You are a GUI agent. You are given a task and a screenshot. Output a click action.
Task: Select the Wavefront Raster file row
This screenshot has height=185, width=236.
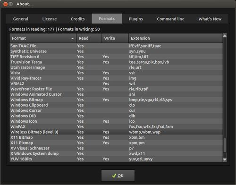click(x=116, y=89)
